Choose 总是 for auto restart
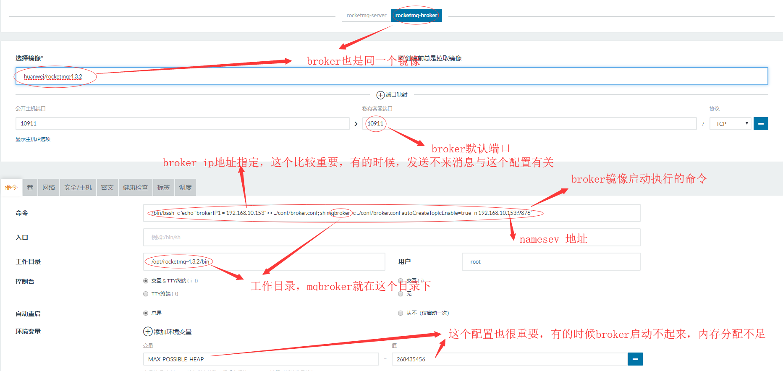Viewport: 783px width, 371px height. point(146,313)
